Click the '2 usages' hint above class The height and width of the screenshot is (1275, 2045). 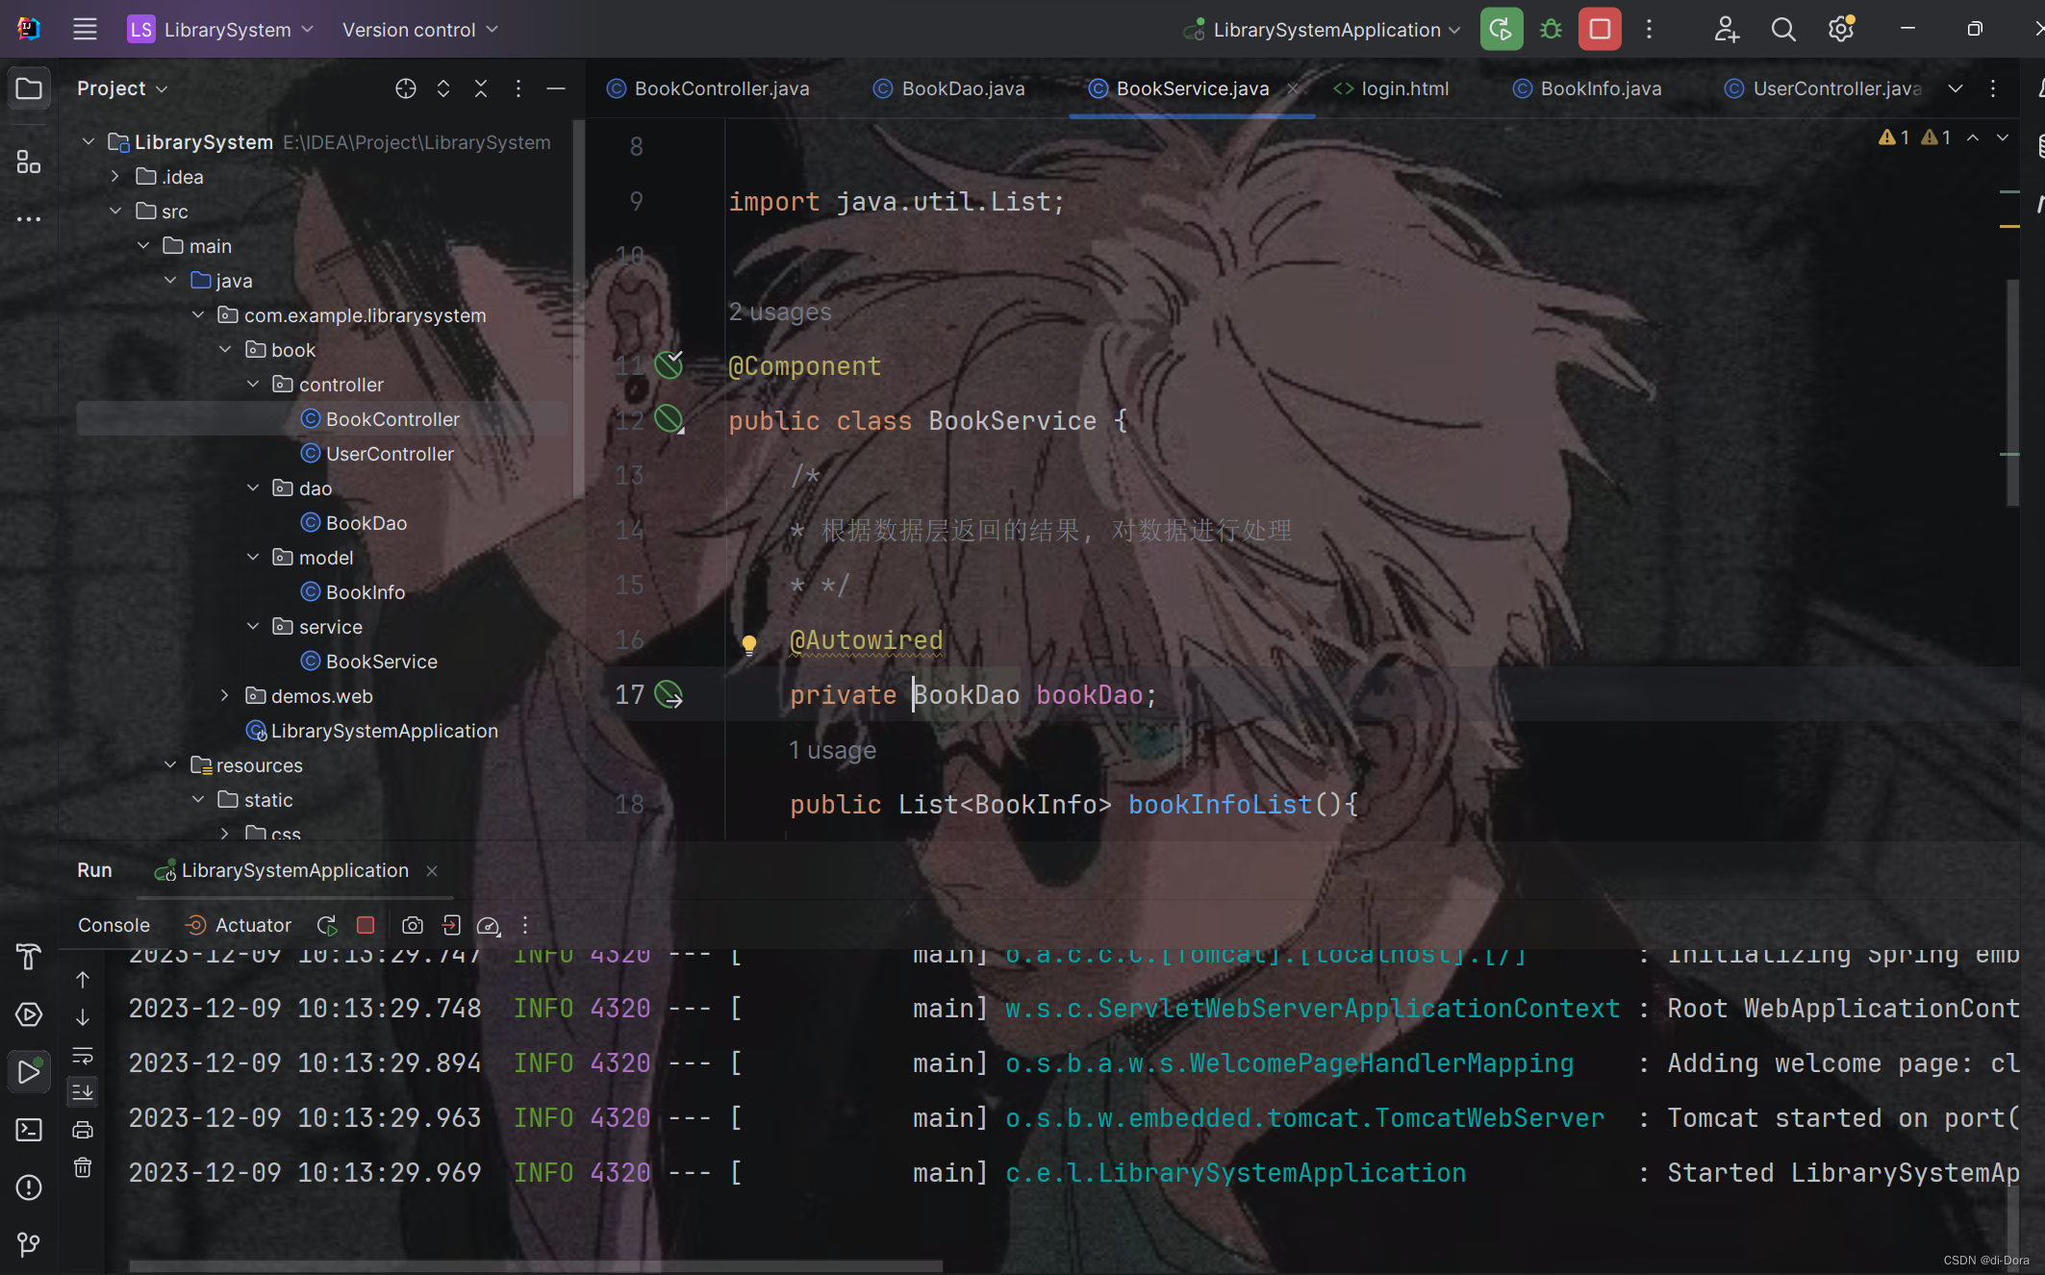(780, 312)
